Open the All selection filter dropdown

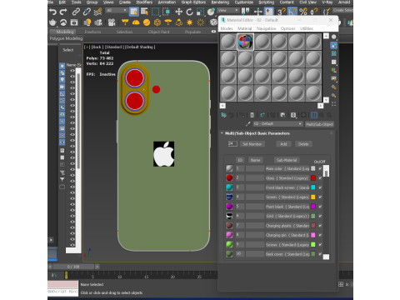point(117,11)
